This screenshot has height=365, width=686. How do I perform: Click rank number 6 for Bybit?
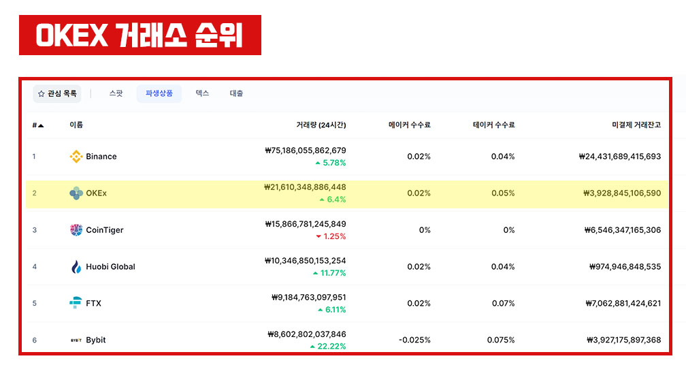pos(35,340)
